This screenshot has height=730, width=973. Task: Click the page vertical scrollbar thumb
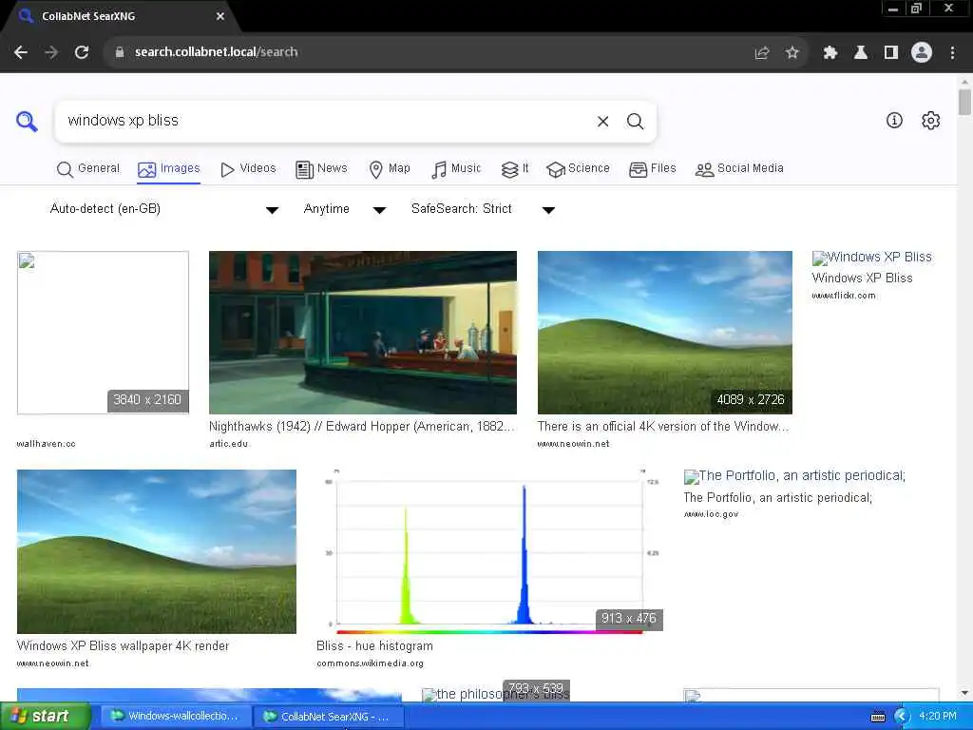coord(964,103)
